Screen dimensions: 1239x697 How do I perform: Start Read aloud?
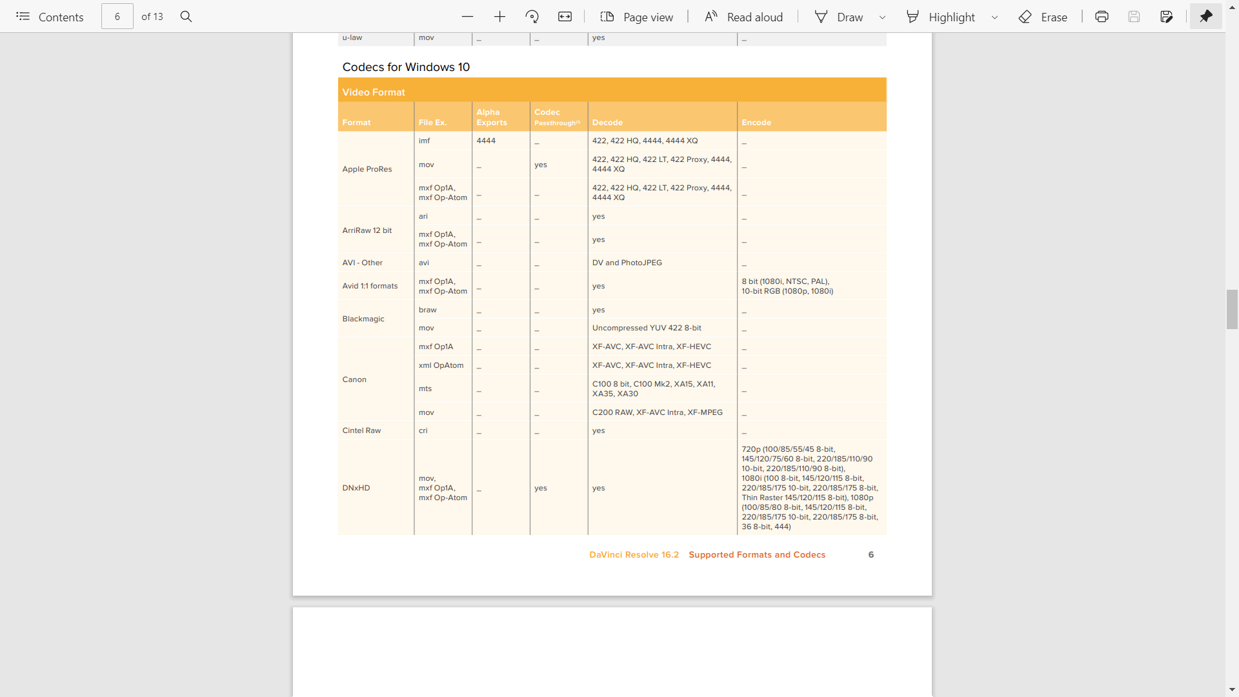click(743, 17)
